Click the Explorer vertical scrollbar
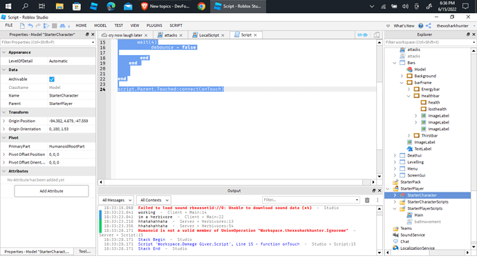Image resolution: width=477 pixels, height=267 pixels. click(x=474, y=149)
